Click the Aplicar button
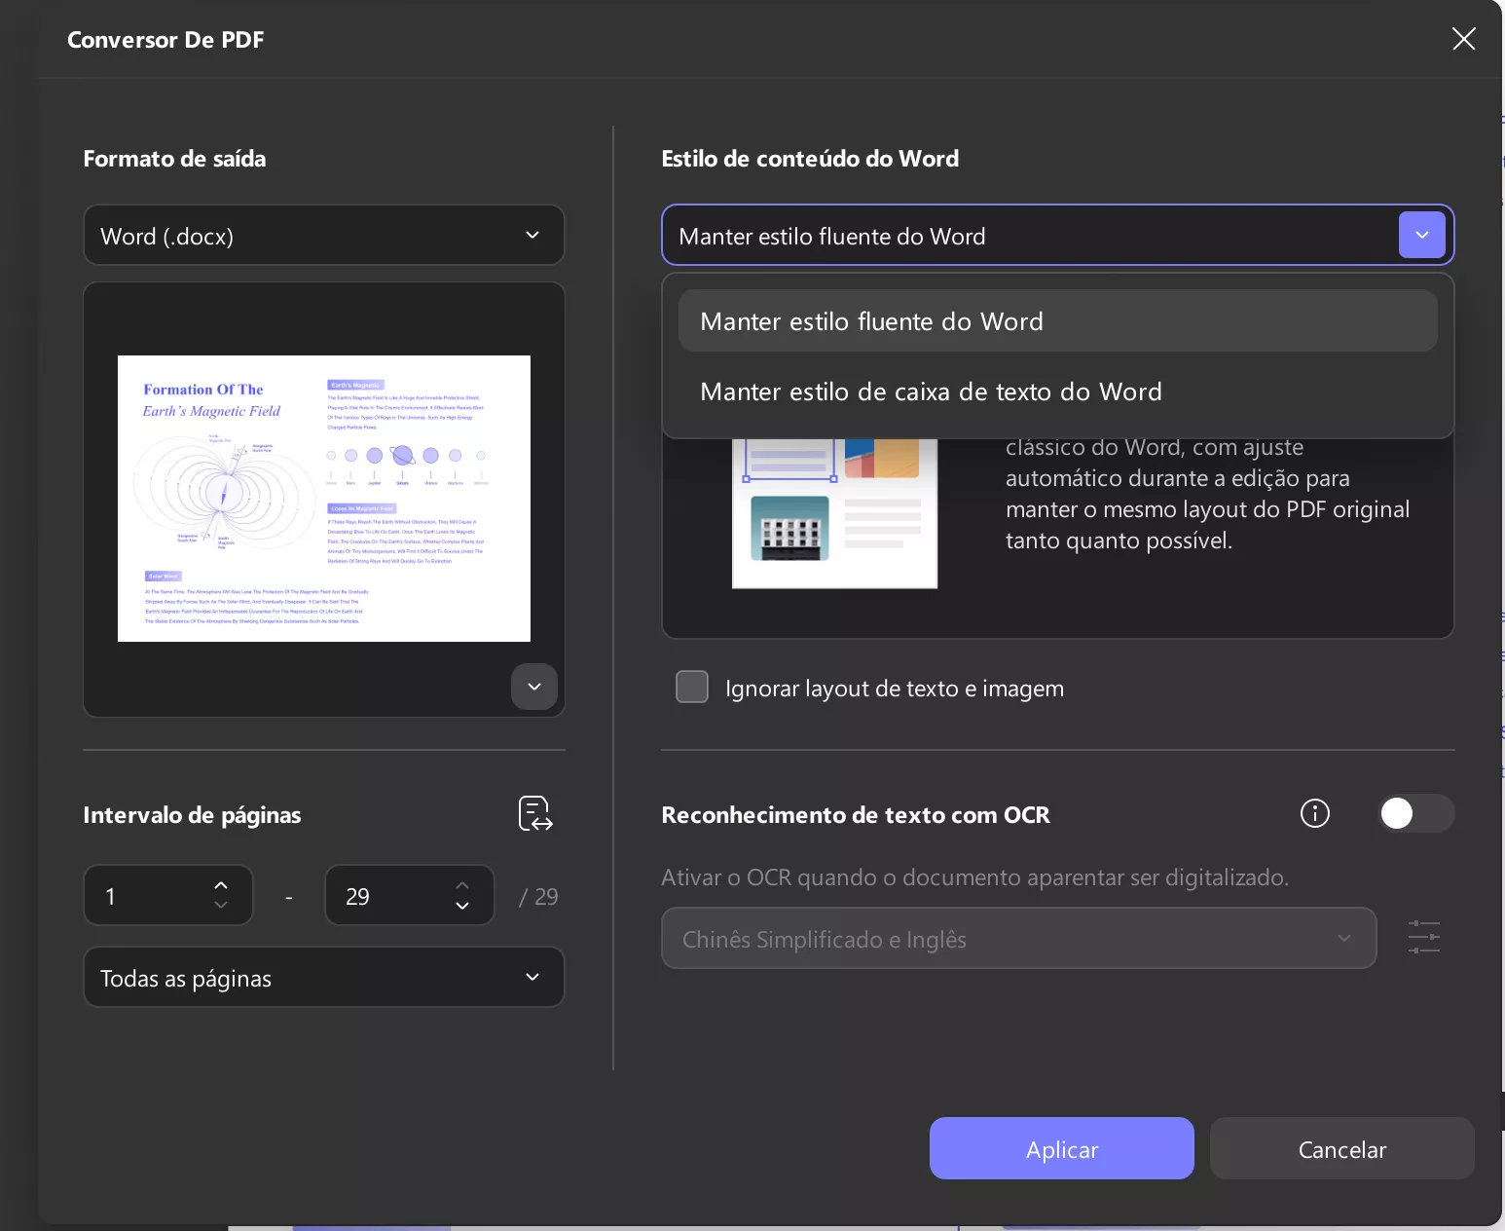Image resolution: width=1505 pixels, height=1231 pixels. pos(1061,1149)
